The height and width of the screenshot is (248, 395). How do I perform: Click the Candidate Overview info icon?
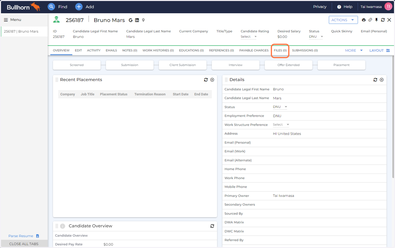pos(63,226)
